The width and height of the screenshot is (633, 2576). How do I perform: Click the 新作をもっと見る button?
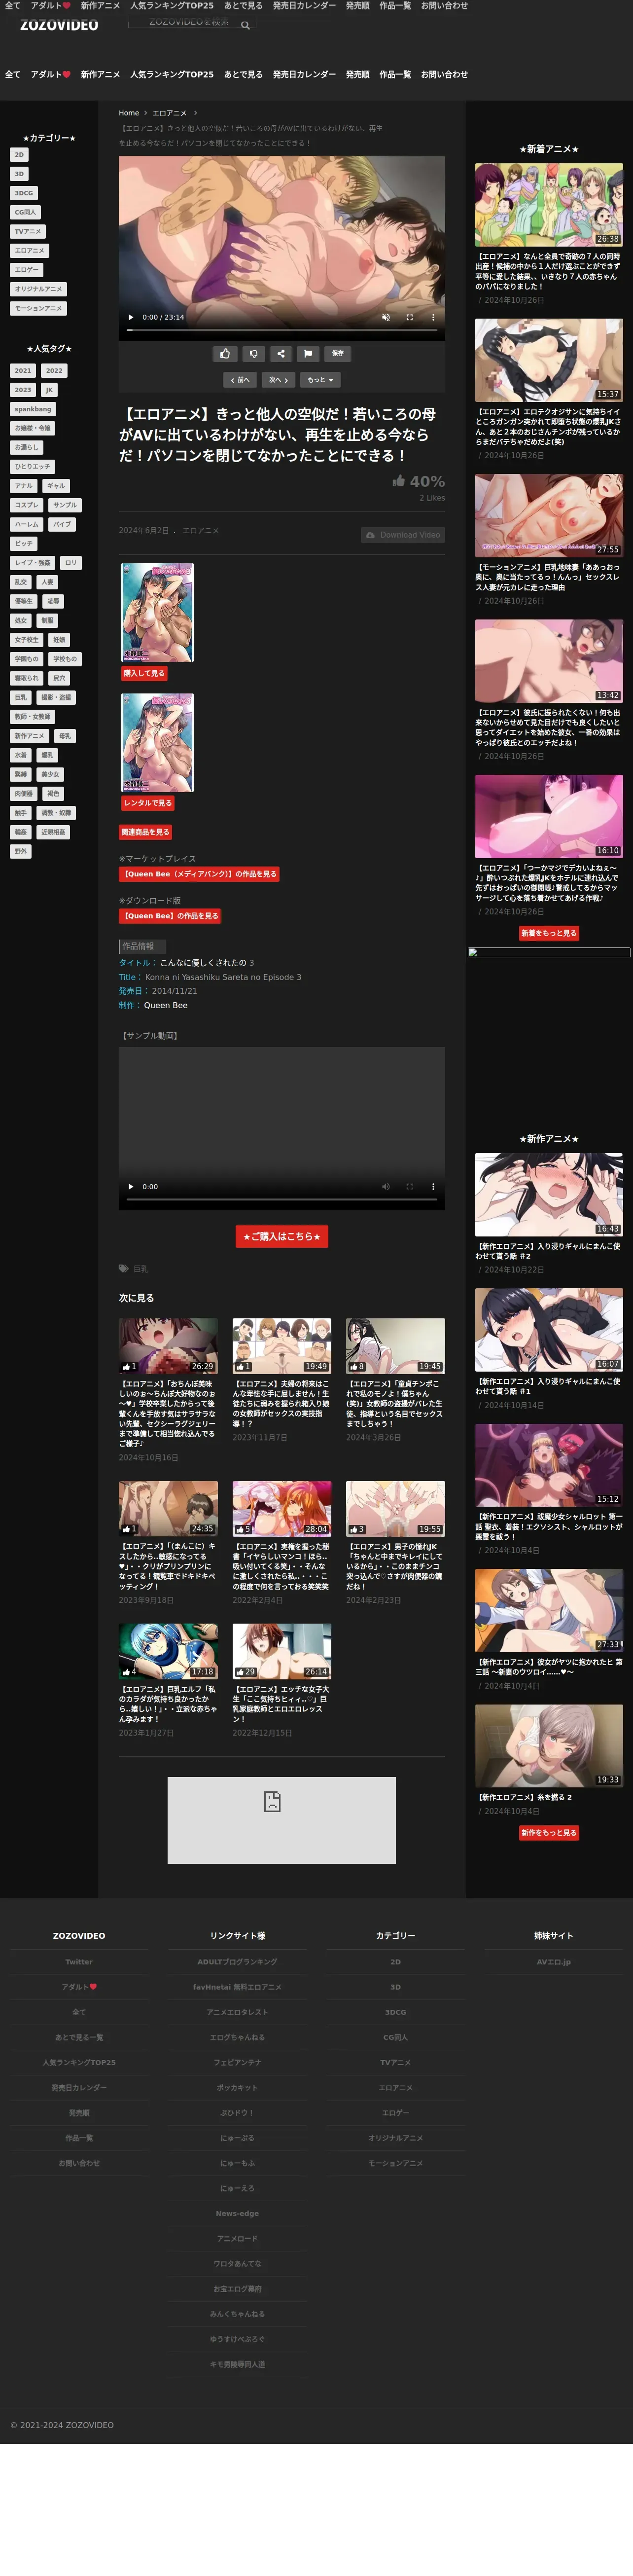(x=549, y=1833)
